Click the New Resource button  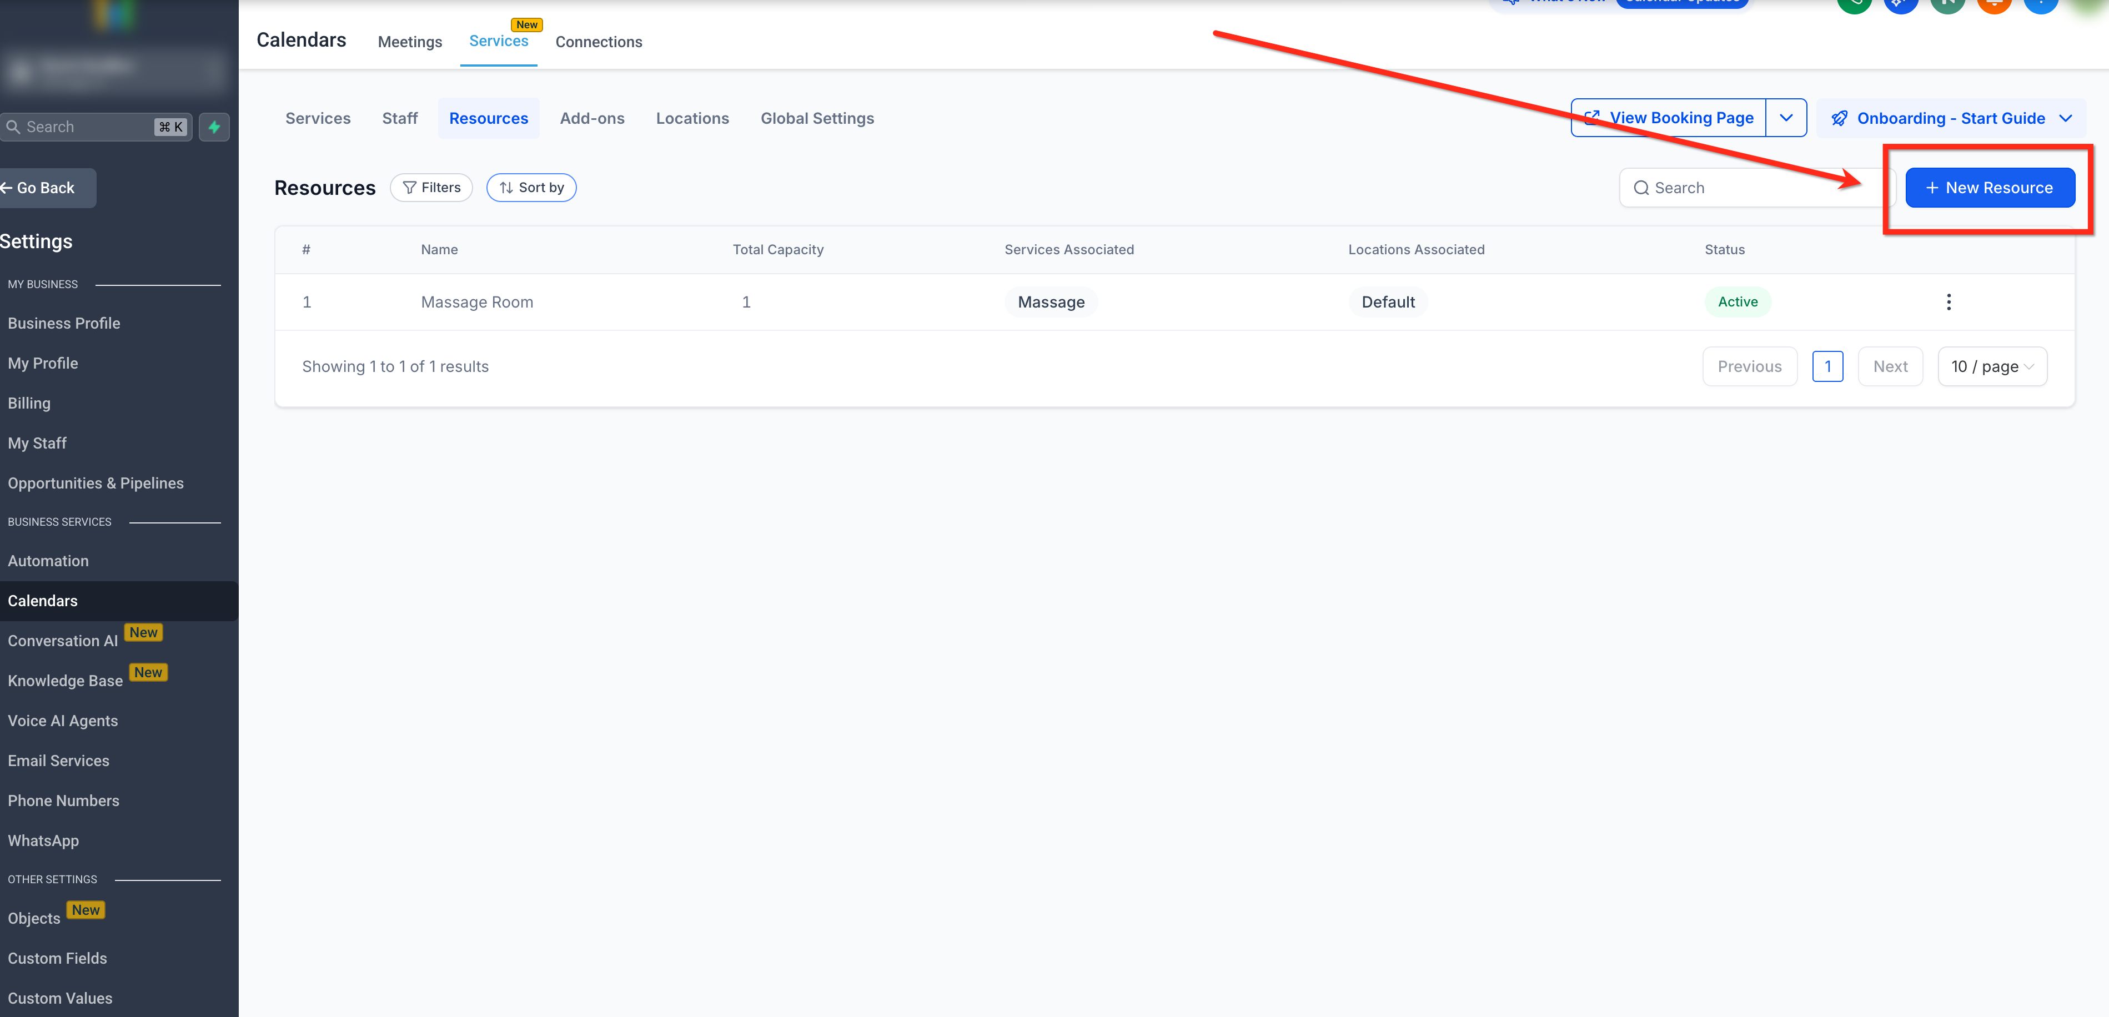1990,188
